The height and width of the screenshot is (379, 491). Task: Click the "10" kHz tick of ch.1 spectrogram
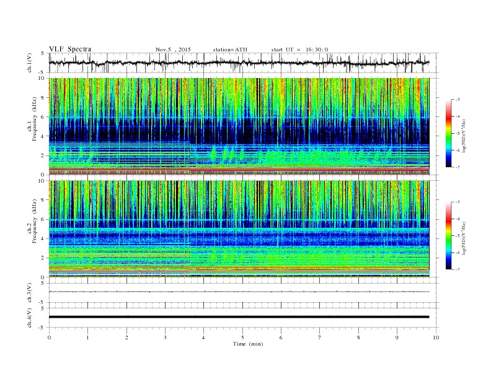(42, 78)
